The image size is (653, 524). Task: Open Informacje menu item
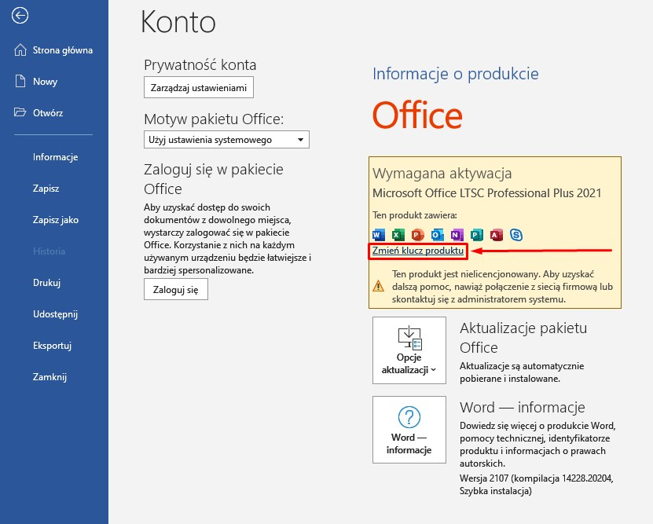tap(55, 157)
